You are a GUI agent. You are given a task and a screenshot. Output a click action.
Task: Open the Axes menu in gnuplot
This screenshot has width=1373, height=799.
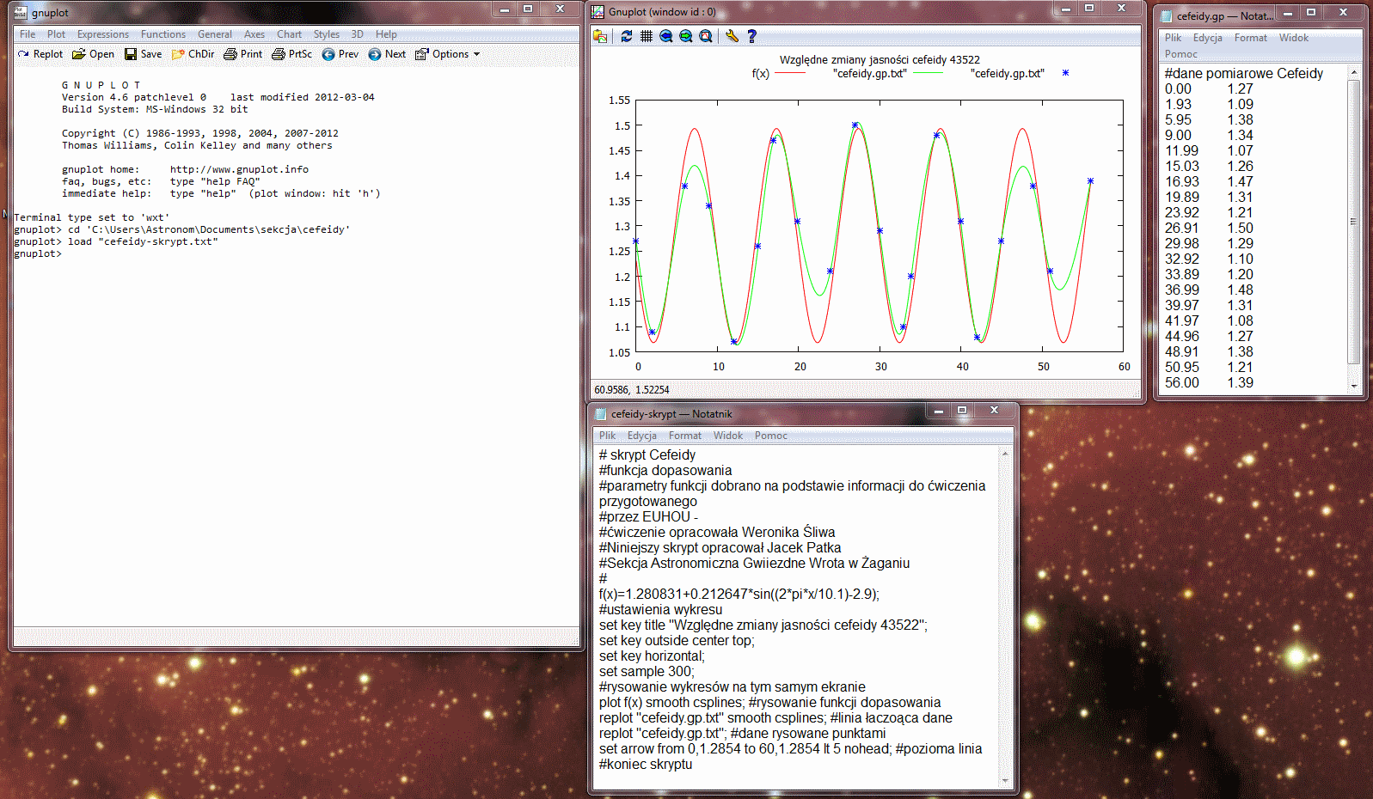tap(254, 34)
